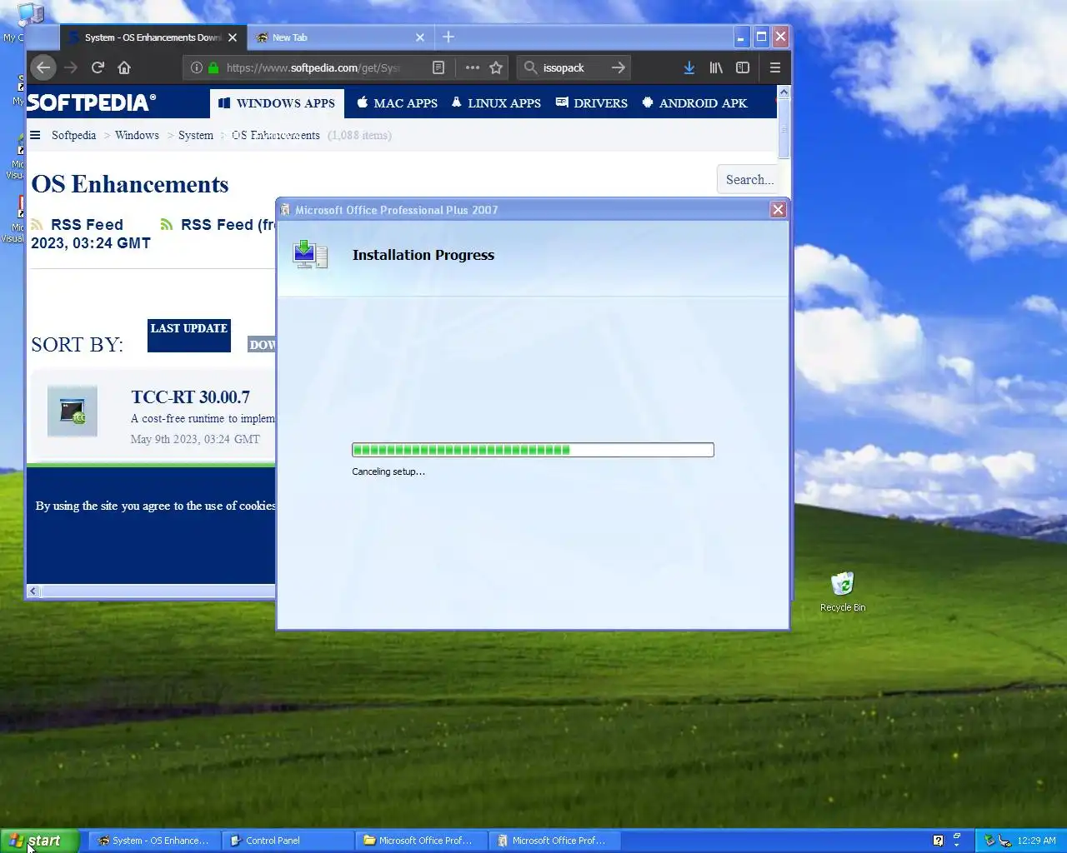Click the horizontal scrollbar left arrow
The image size is (1067, 853).
(33, 591)
